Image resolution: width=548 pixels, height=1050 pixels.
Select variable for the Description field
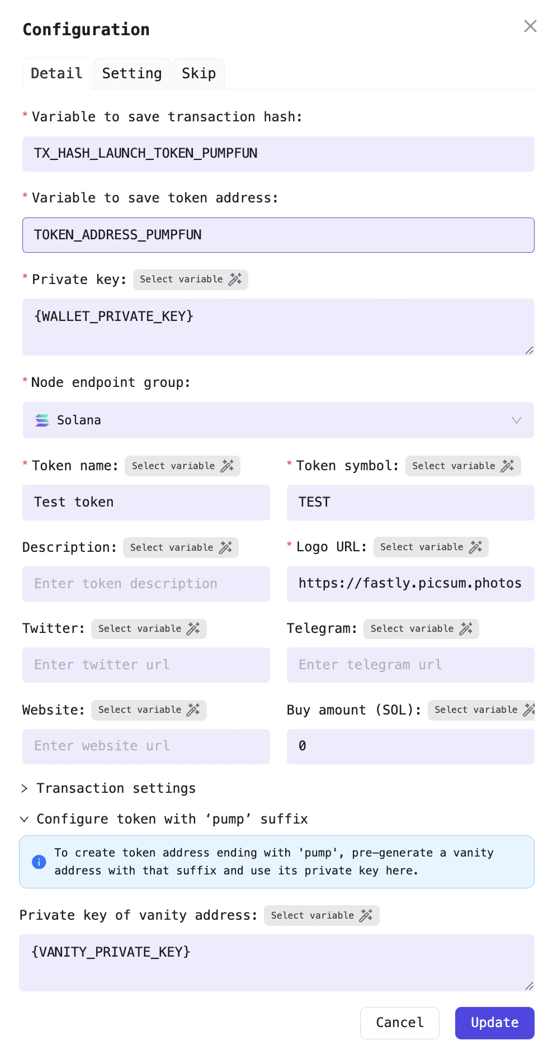click(181, 547)
